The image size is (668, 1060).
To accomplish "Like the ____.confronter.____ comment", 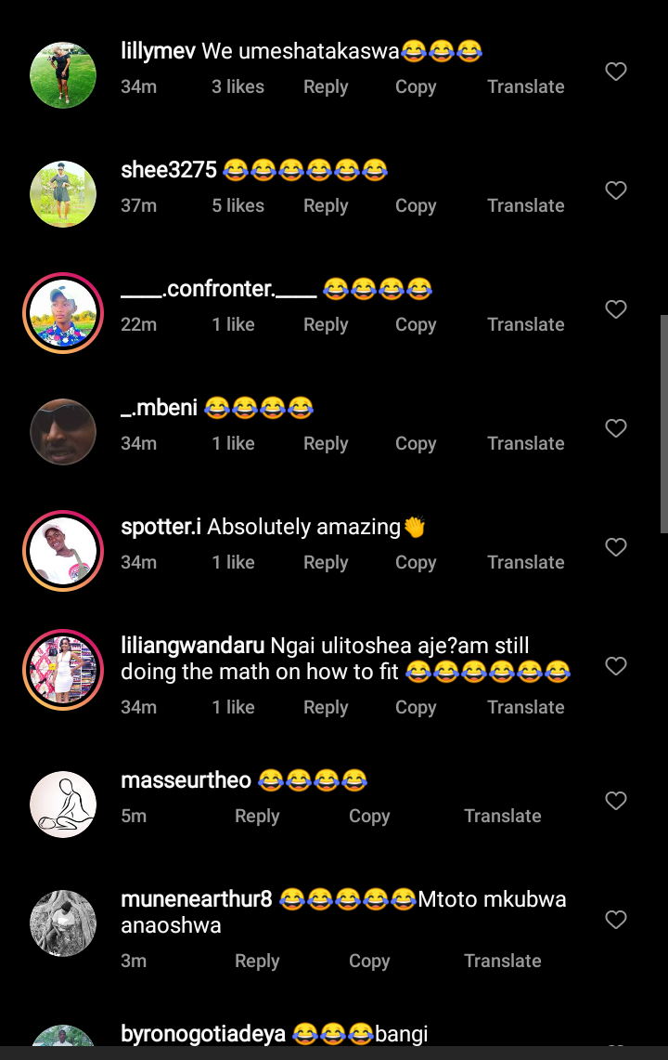I will (615, 309).
